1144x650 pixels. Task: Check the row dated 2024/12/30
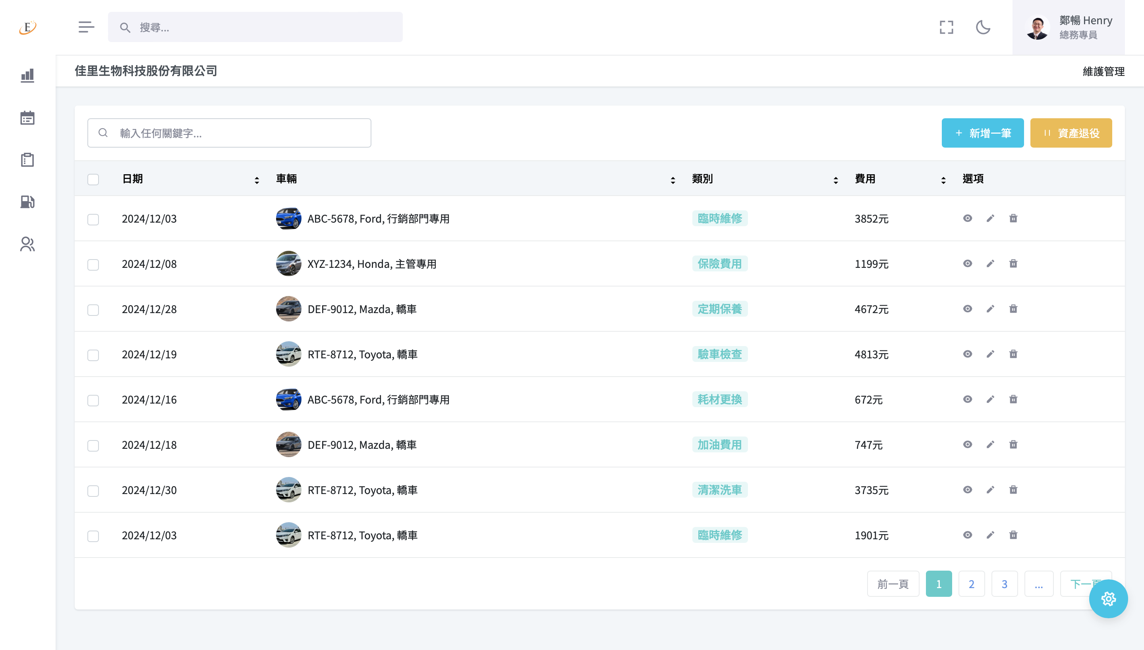click(93, 490)
